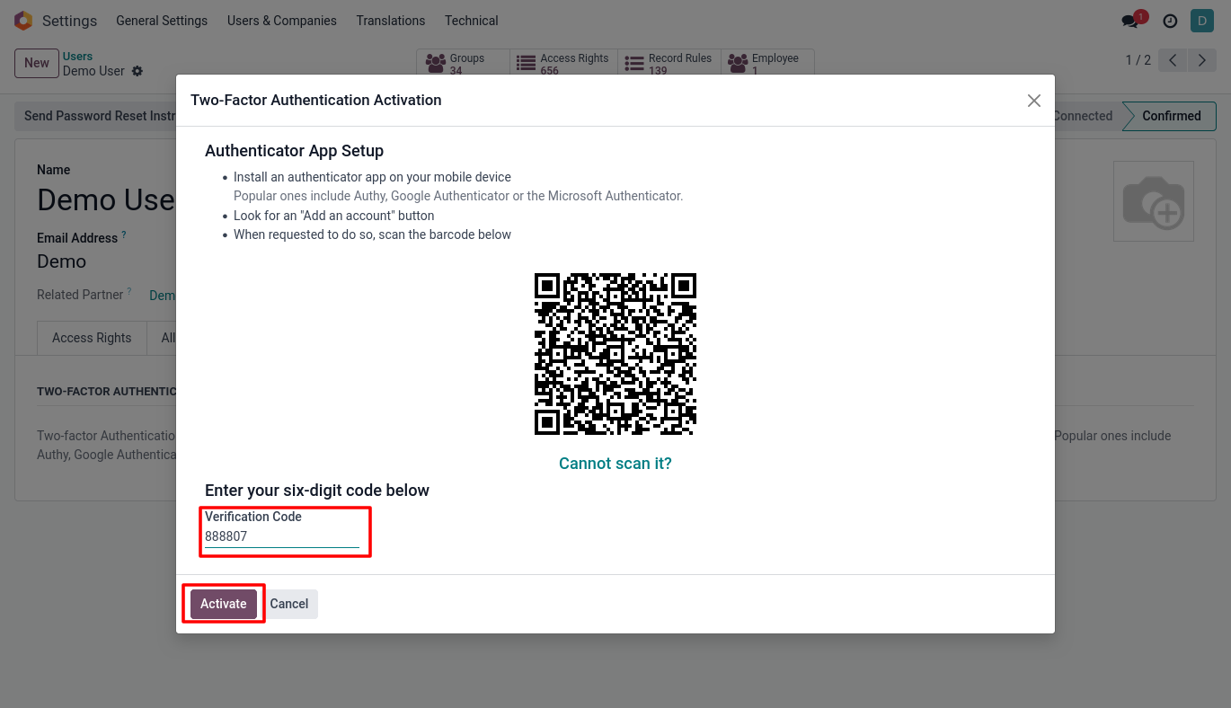Click the Email Address help question mark
The height and width of the screenshot is (708, 1231).
pyautogui.click(x=124, y=235)
